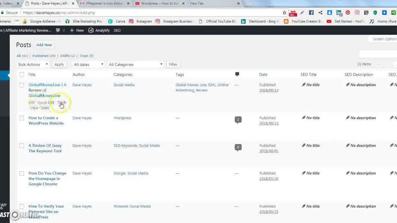Open the admin bar New menu
Viewport: 397px width, 223px height.
coord(77,30)
